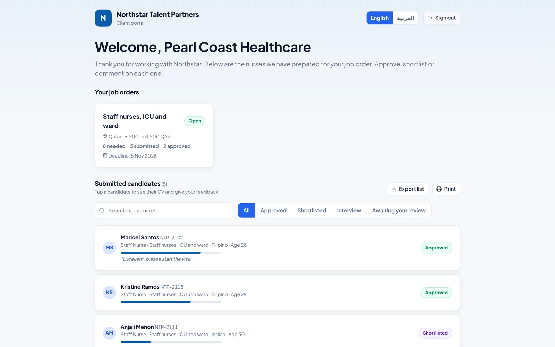Click in the Search name or ref field
The width and height of the screenshot is (555, 347).
[x=164, y=211]
